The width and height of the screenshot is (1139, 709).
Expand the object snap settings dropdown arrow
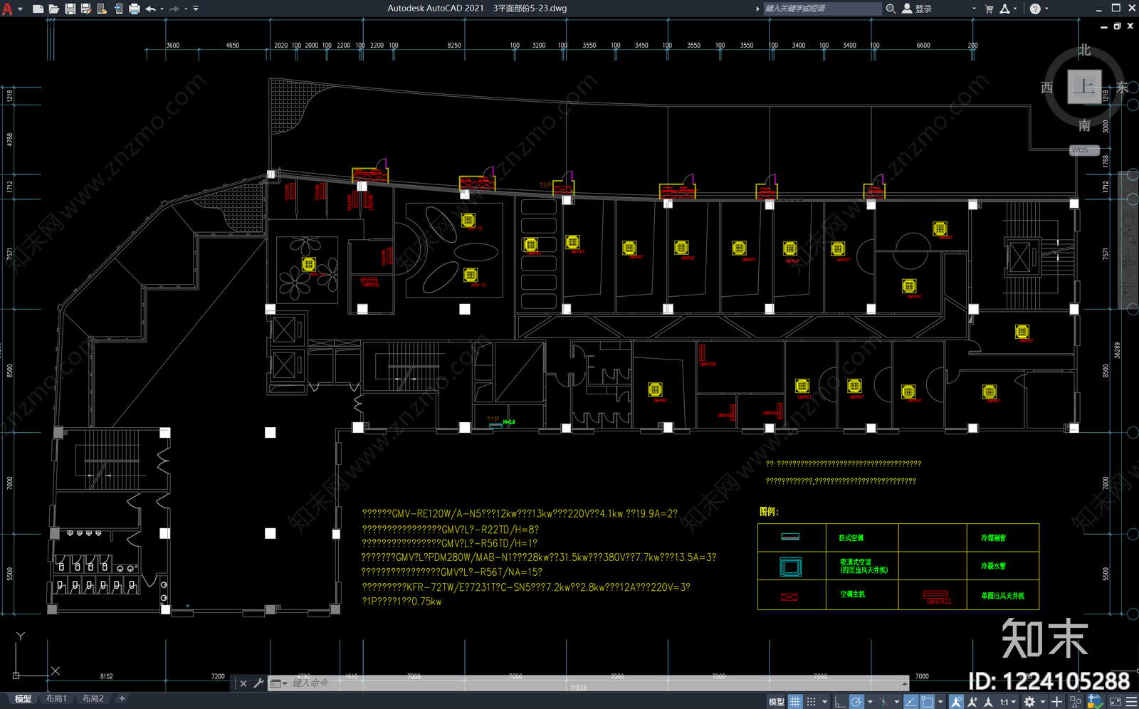coord(940,702)
